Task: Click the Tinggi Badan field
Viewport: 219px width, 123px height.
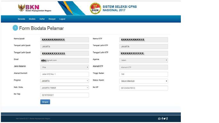Action: [144, 74]
